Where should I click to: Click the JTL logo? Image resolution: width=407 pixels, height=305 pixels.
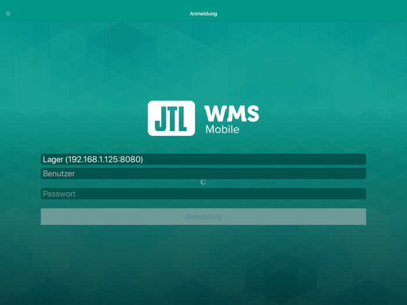point(172,119)
